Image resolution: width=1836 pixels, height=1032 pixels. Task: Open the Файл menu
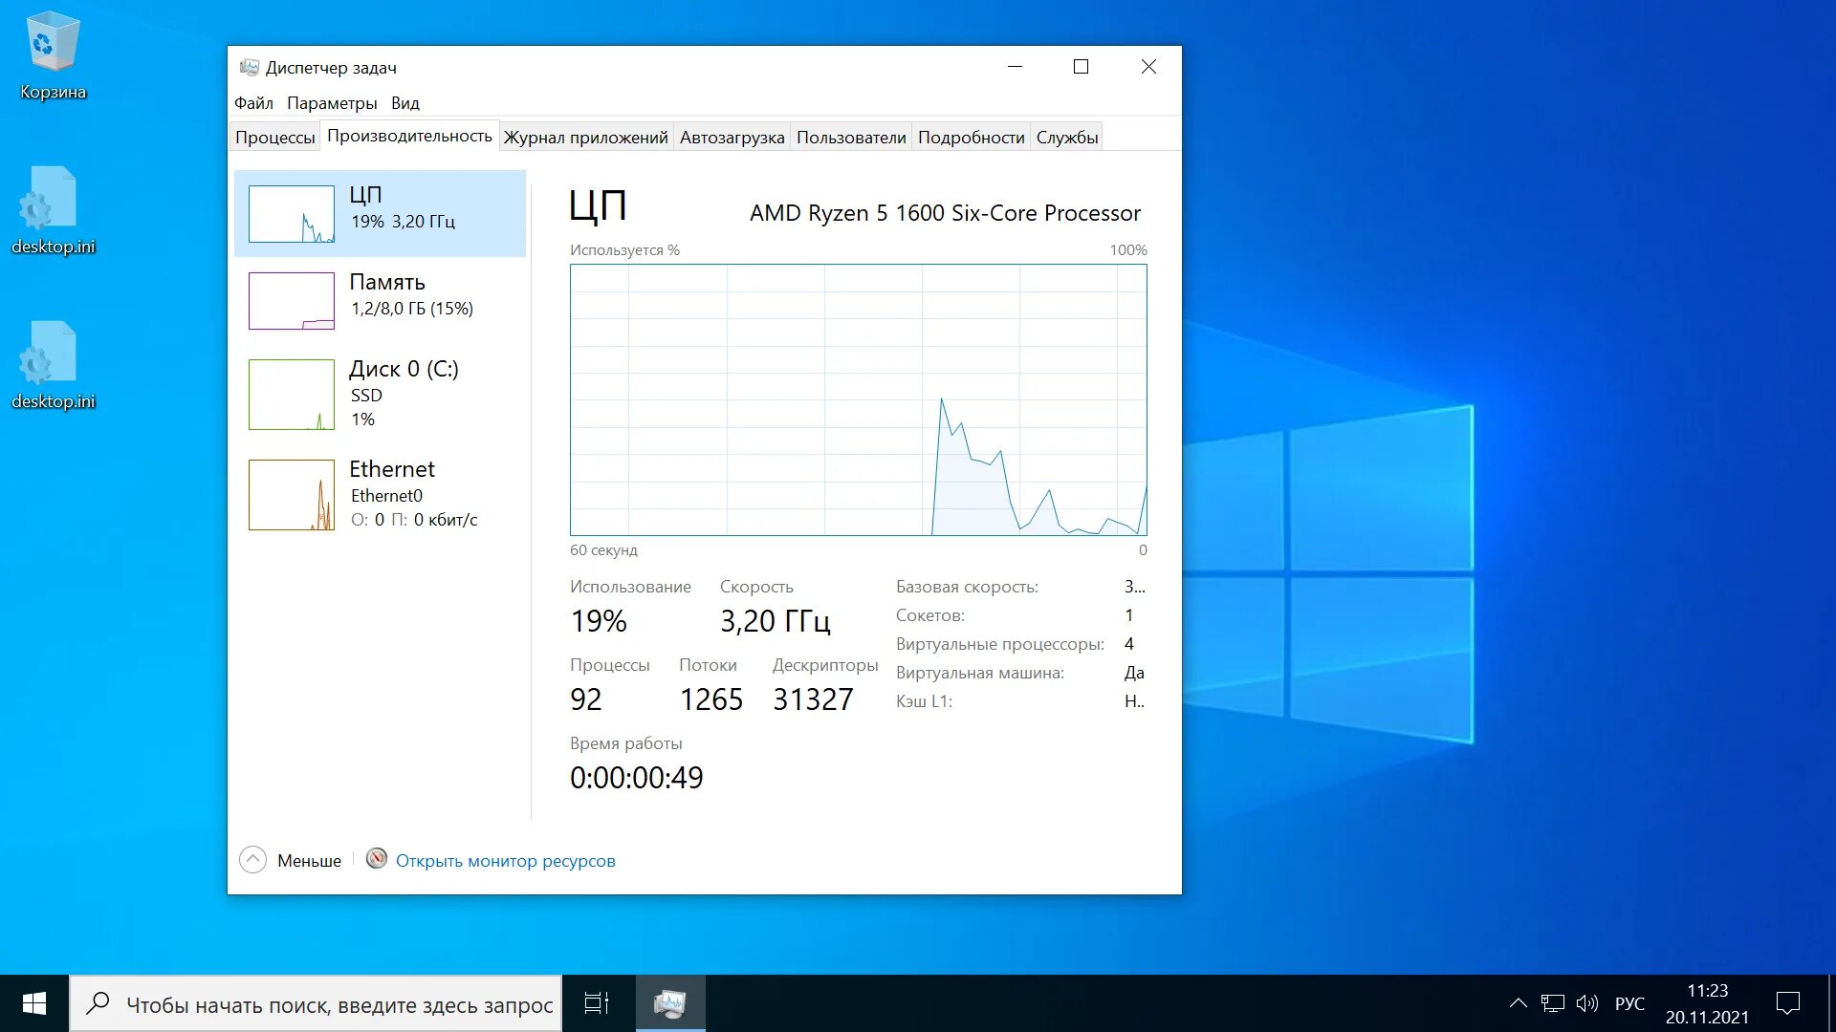click(253, 103)
